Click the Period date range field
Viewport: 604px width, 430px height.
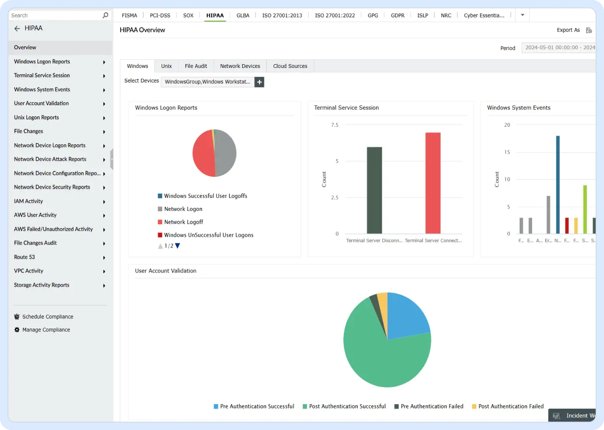pyautogui.click(x=559, y=47)
